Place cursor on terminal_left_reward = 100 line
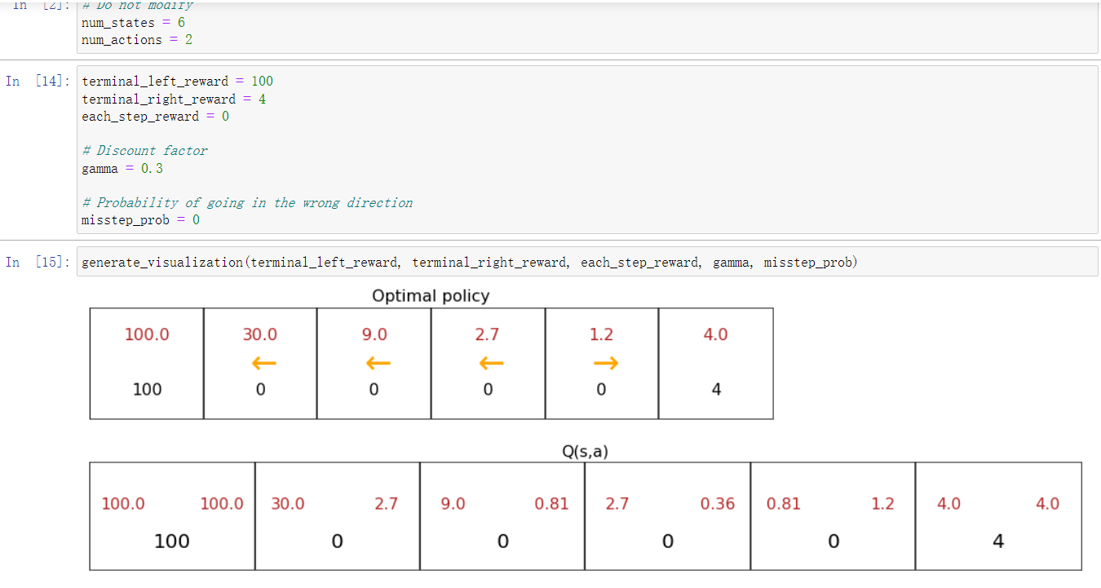 click(x=177, y=81)
